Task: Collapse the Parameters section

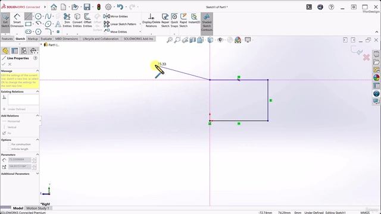Action: click(x=38, y=155)
